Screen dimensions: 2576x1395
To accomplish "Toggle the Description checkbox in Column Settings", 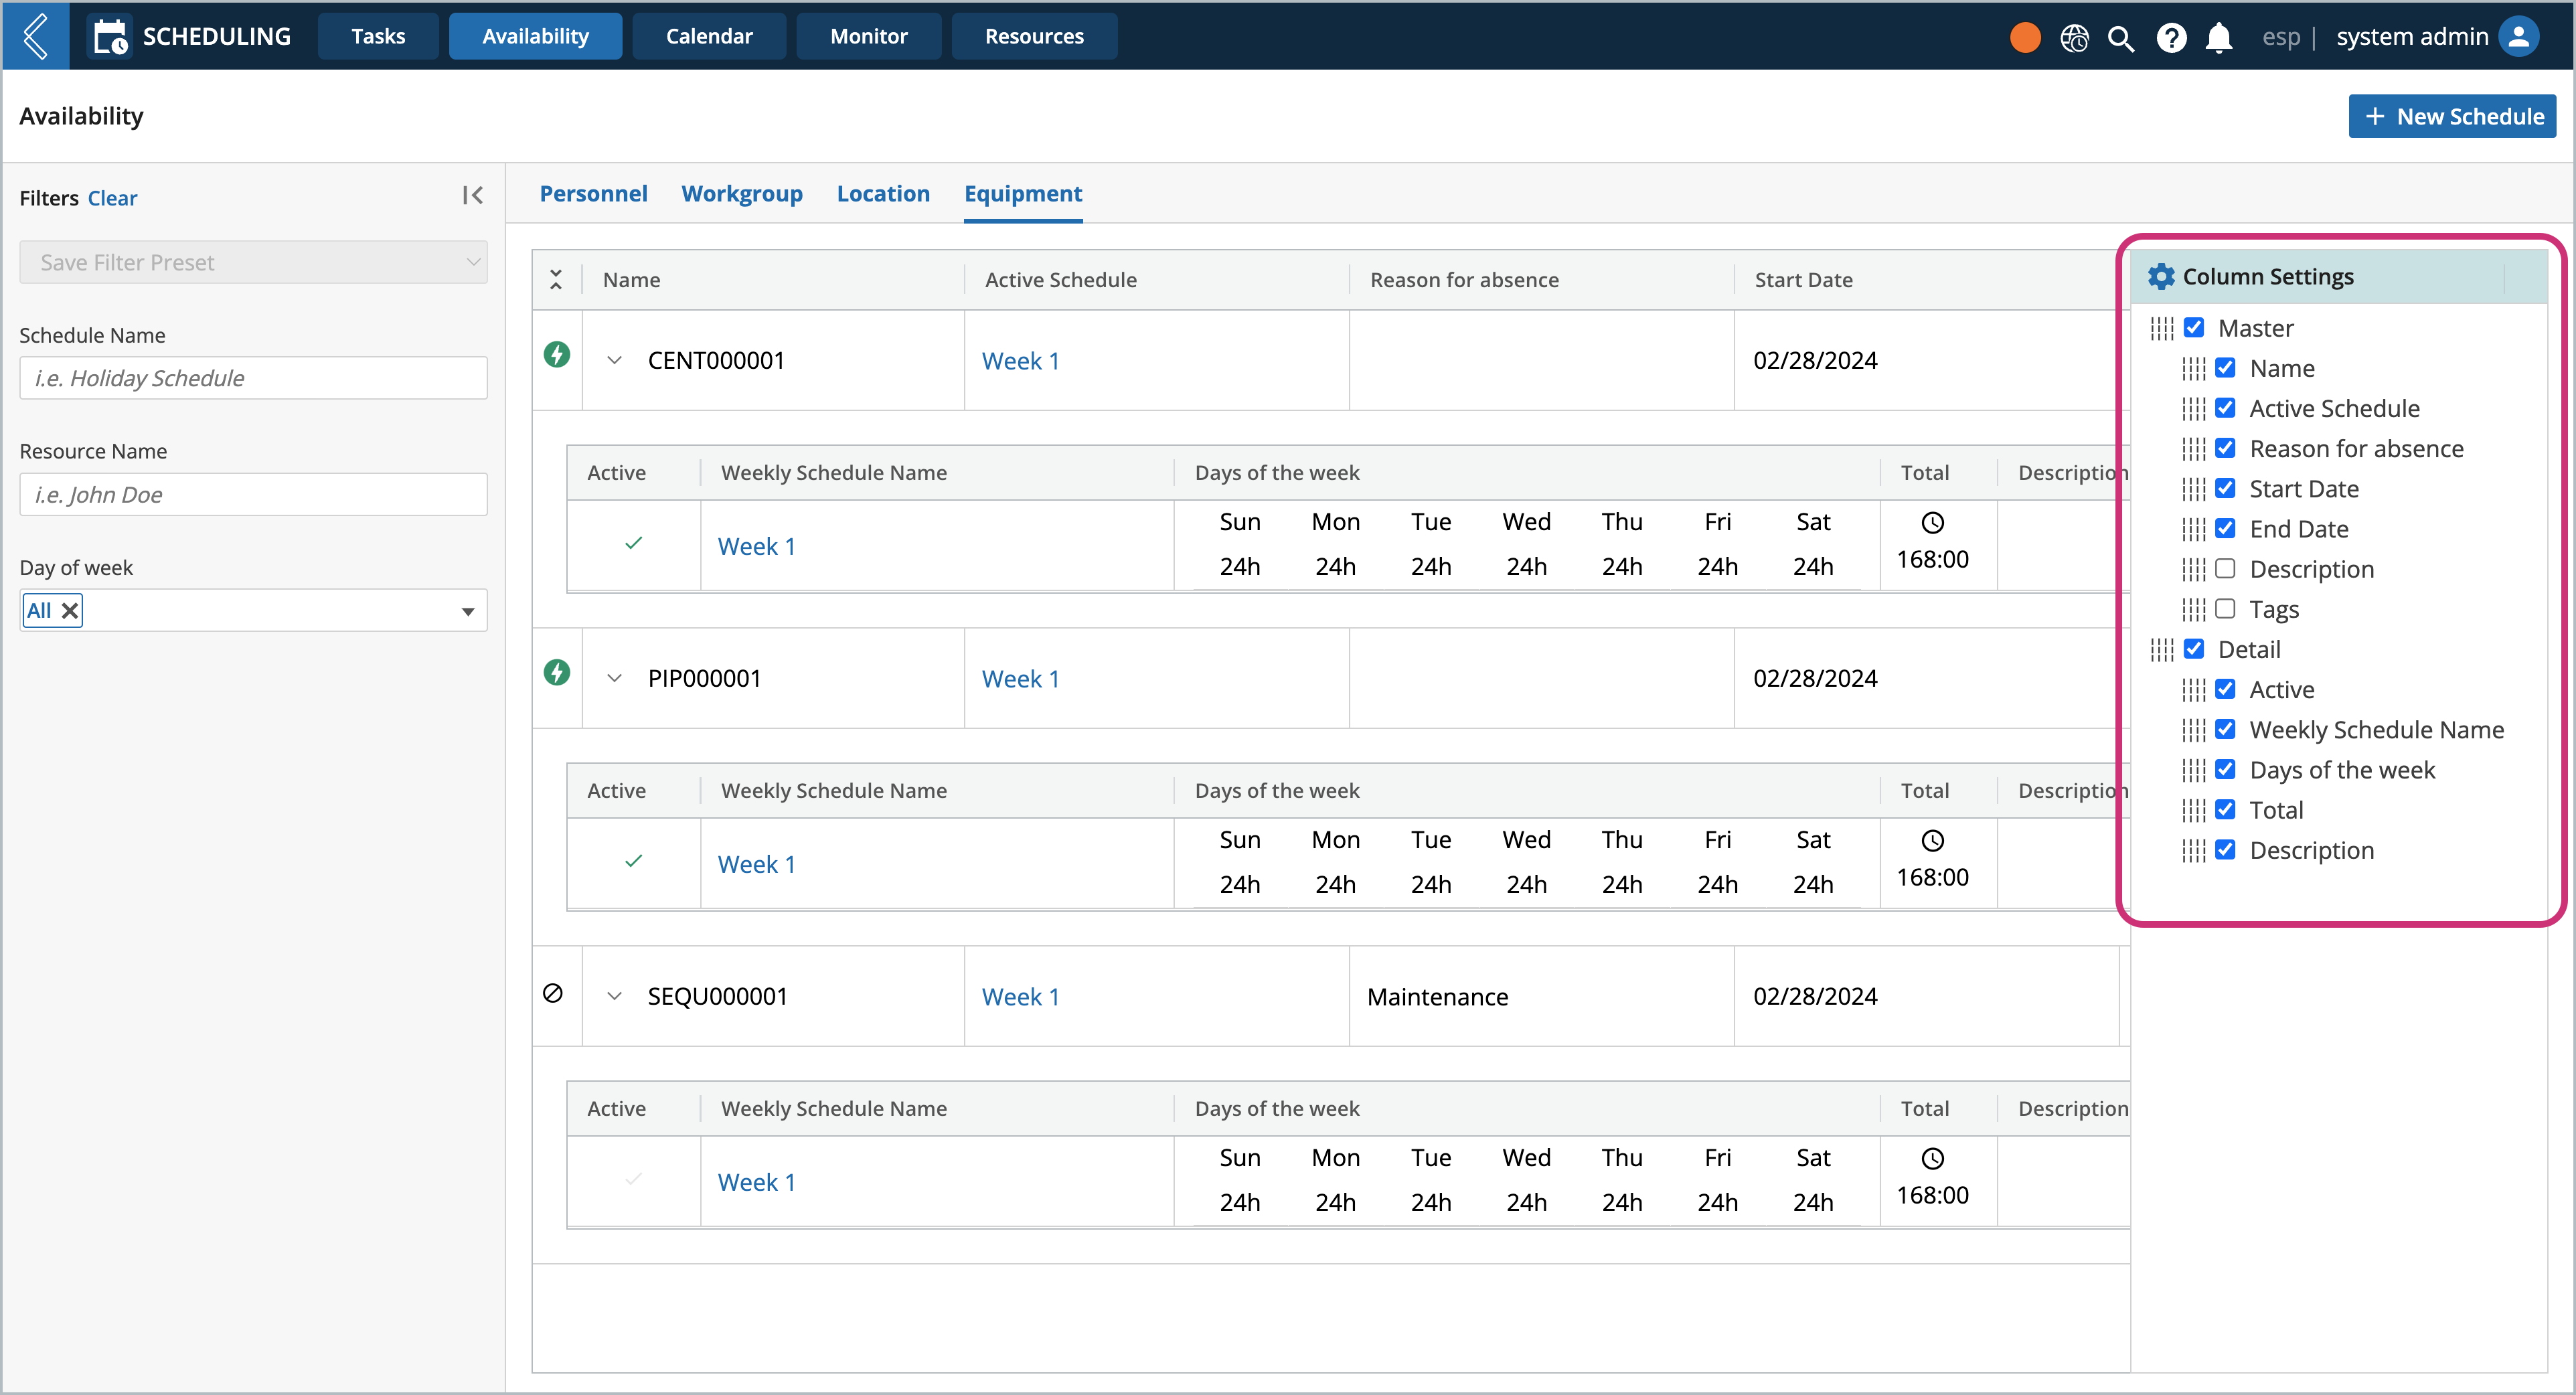I will 2226,569.
